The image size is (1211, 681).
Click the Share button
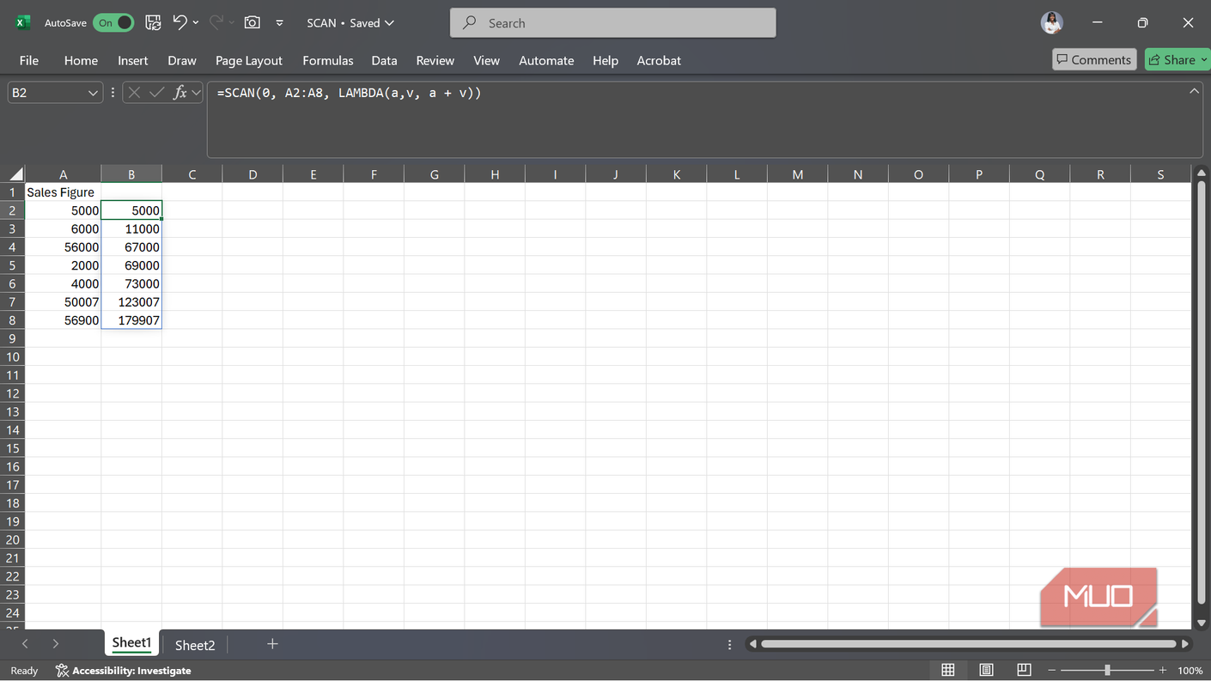(x=1178, y=59)
